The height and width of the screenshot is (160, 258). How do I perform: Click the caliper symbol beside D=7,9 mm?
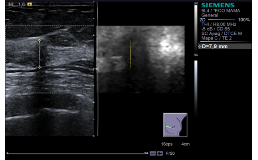point(200,47)
